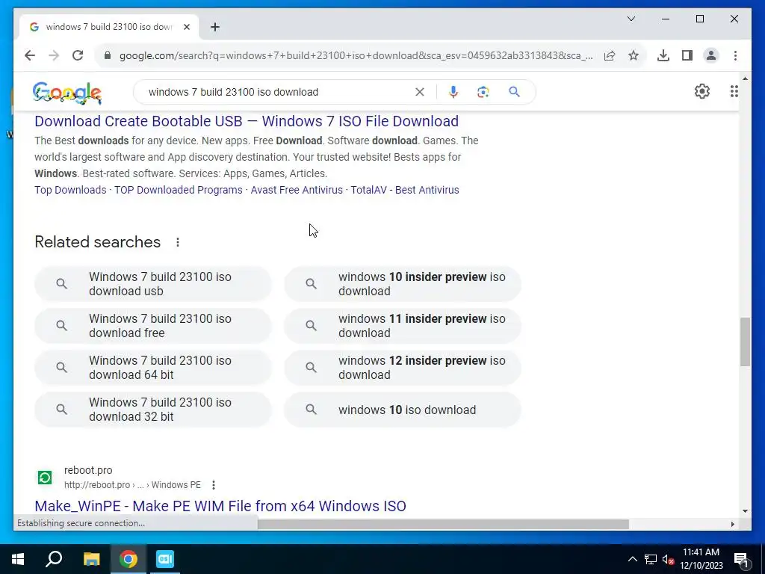Launch File Explorer from taskbar

[91, 559]
